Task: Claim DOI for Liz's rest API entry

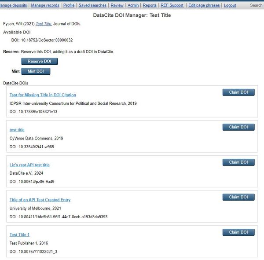Action: (x=238, y=162)
